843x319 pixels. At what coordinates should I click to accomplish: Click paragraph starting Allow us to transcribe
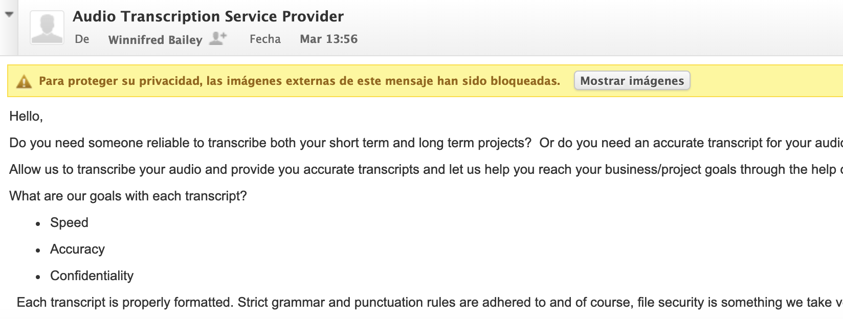click(x=426, y=169)
